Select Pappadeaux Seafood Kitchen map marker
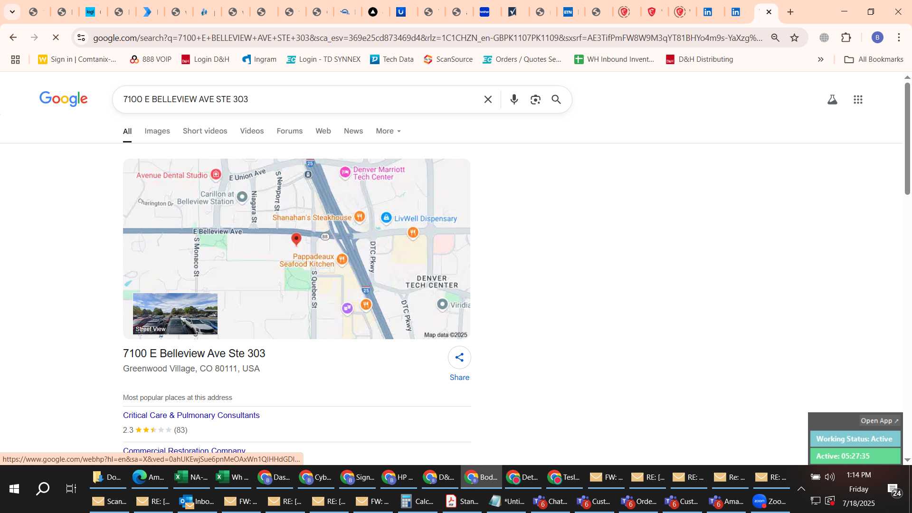 tap(342, 259)
